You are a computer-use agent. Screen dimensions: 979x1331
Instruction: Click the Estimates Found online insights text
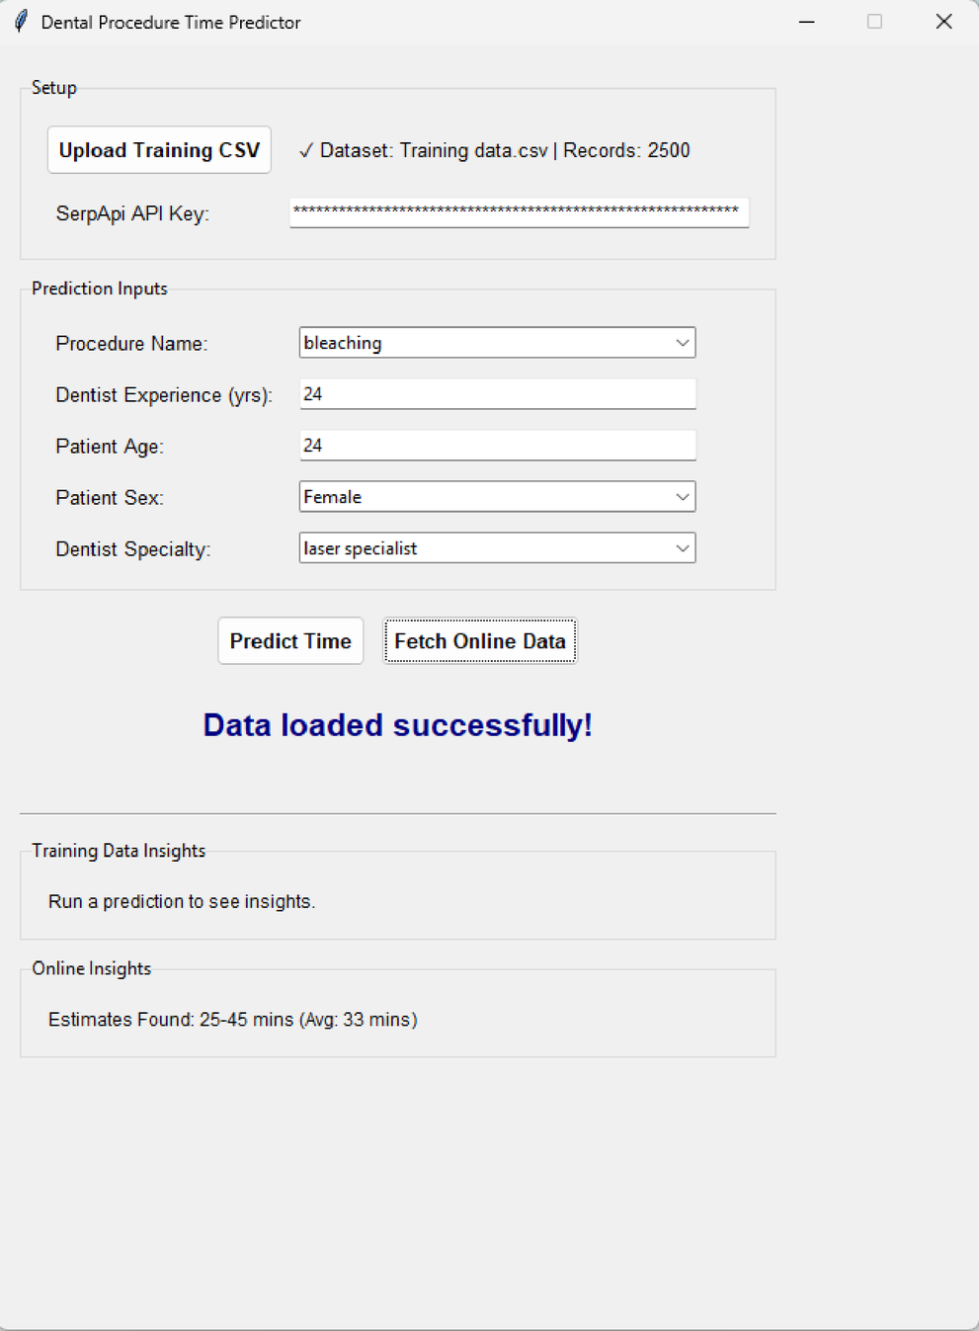[233, 1020]
